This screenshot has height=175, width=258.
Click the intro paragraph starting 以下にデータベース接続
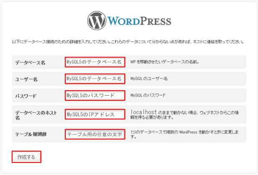128,42
